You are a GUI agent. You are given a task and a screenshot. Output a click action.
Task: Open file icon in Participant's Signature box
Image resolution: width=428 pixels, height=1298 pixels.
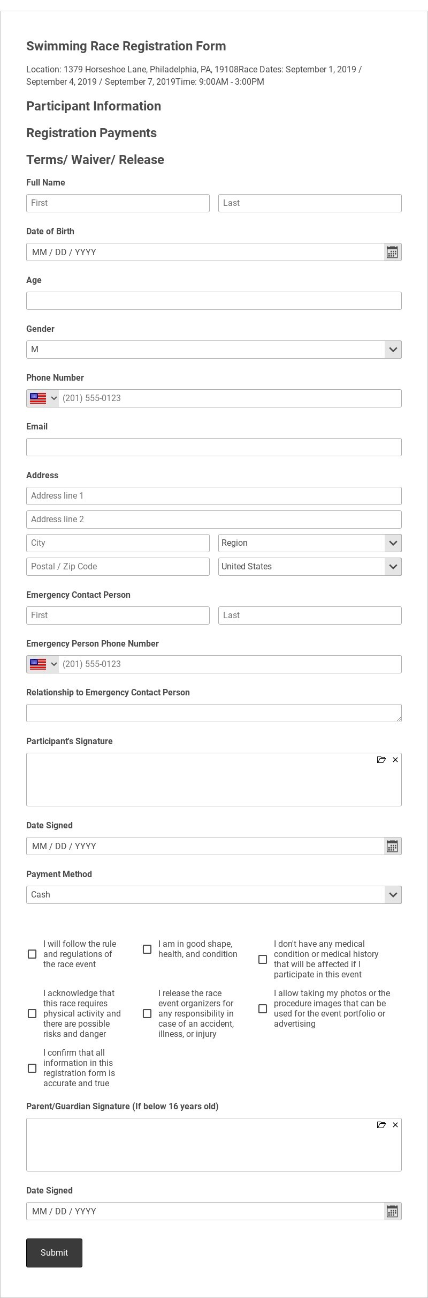click(x=381, y=760)
